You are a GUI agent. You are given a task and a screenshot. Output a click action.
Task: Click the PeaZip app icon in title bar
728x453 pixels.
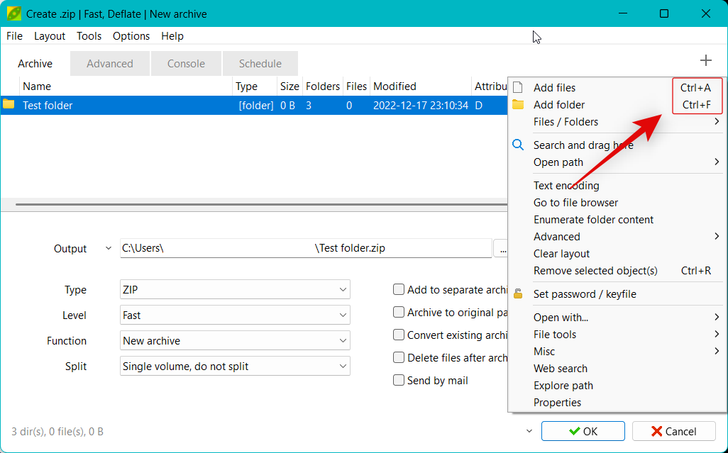[13, 13]
